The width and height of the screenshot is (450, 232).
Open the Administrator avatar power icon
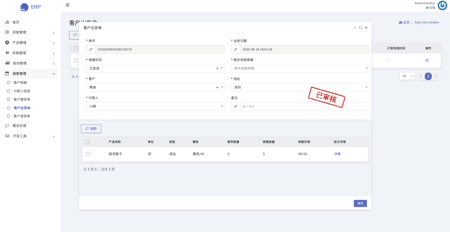(x=442, y=5)
